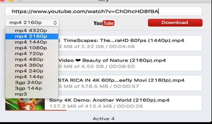This screenshot has height=124, width=212.
Task: Select mp4 360p option
Action: point(32,65)
